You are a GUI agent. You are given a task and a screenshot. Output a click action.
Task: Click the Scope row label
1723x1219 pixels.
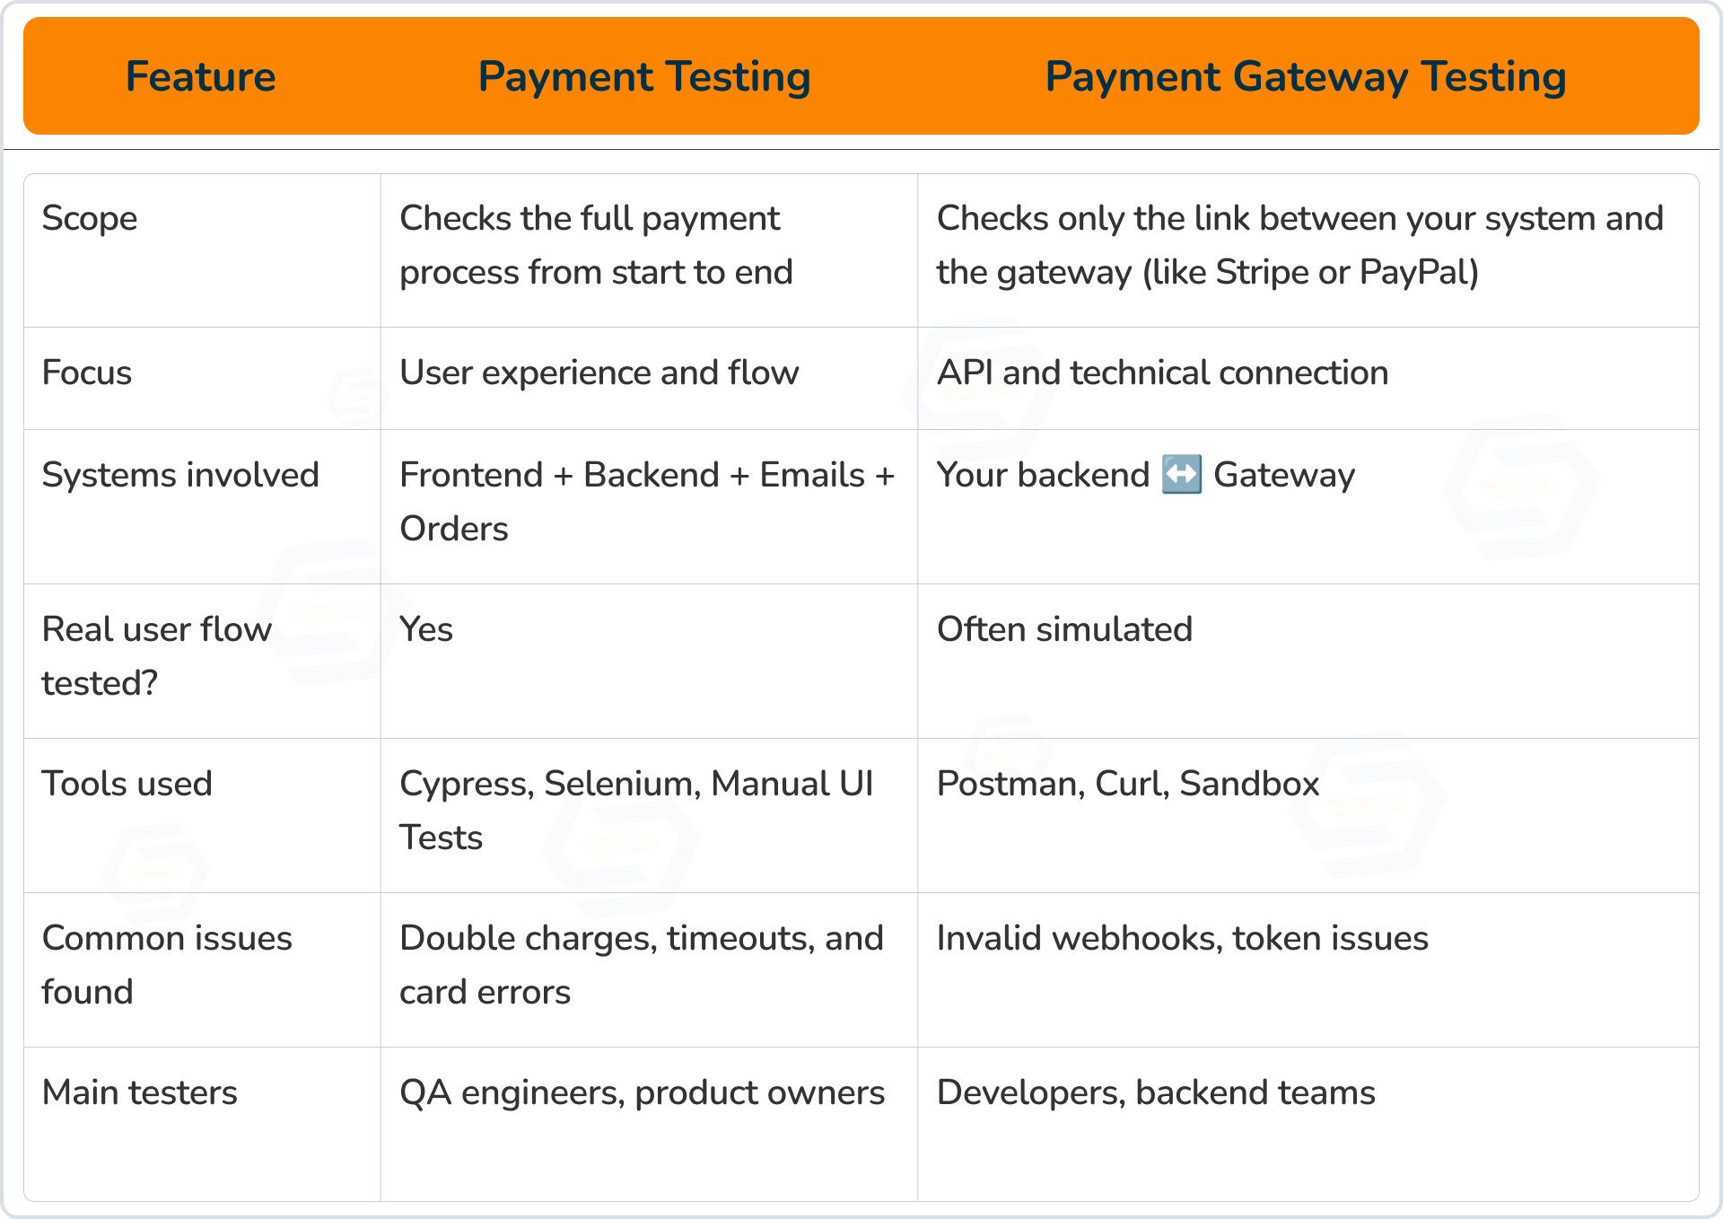click(90, 219)
